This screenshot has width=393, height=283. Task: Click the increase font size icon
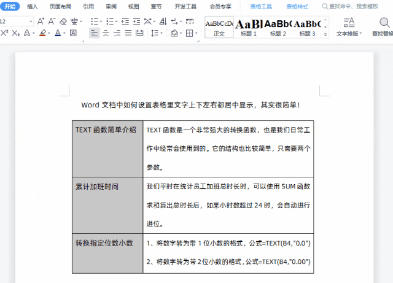point(41,21)
